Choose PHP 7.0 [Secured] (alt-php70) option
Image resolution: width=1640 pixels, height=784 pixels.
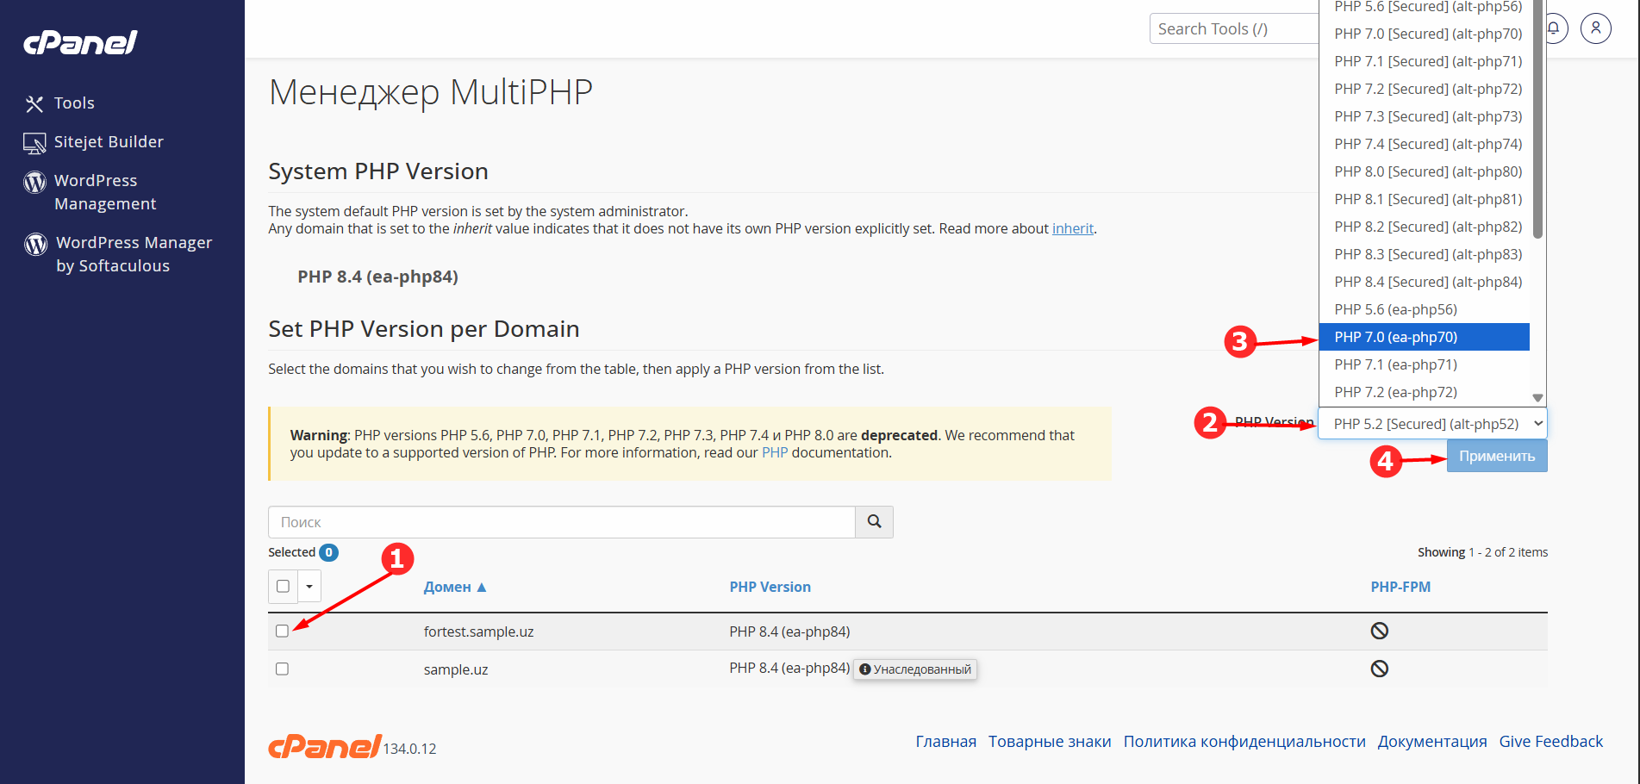pyautogui.click(x=1424, y=34)
